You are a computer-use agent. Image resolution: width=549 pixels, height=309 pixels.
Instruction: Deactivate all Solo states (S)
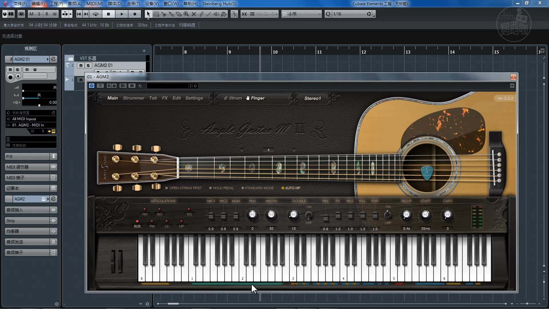click(39, 14)
